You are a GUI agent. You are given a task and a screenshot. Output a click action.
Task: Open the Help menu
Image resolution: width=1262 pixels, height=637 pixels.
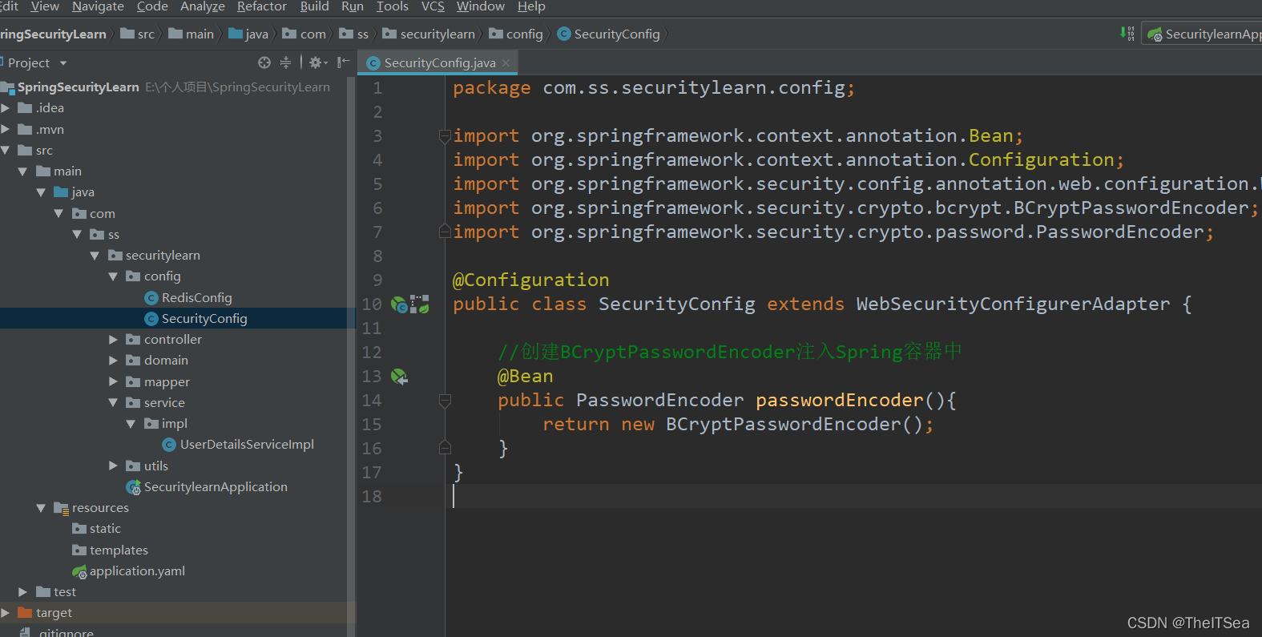531,6
